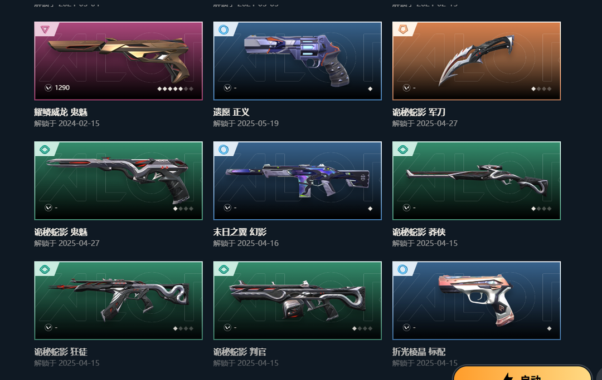Click level diamonds on 诡秘蛇影 判官 card
This screenshot has height=380, width=602.
pos(362,328)
